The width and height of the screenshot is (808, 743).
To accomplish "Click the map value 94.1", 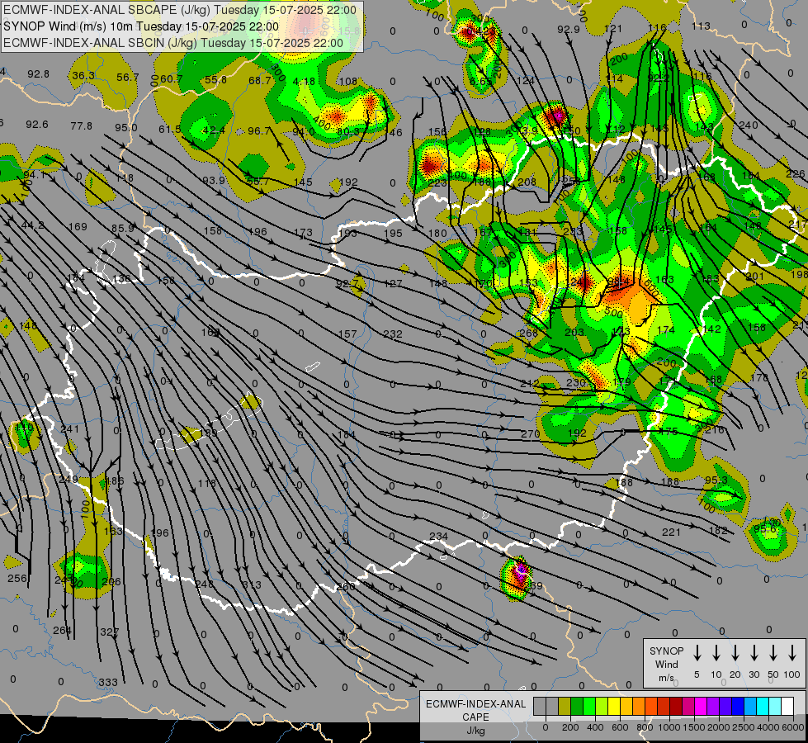I will [x=35, y=175].
